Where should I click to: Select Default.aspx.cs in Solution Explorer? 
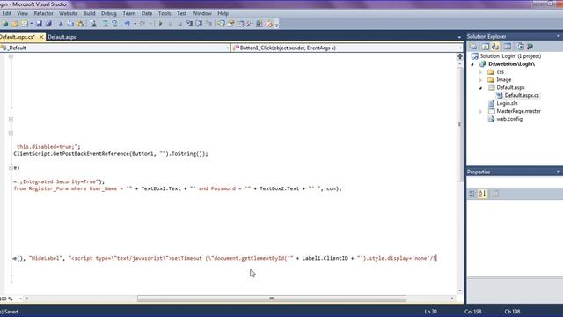522,96
